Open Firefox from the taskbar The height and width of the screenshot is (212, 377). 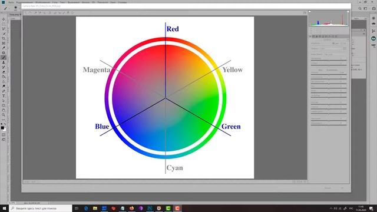[131, 208]
